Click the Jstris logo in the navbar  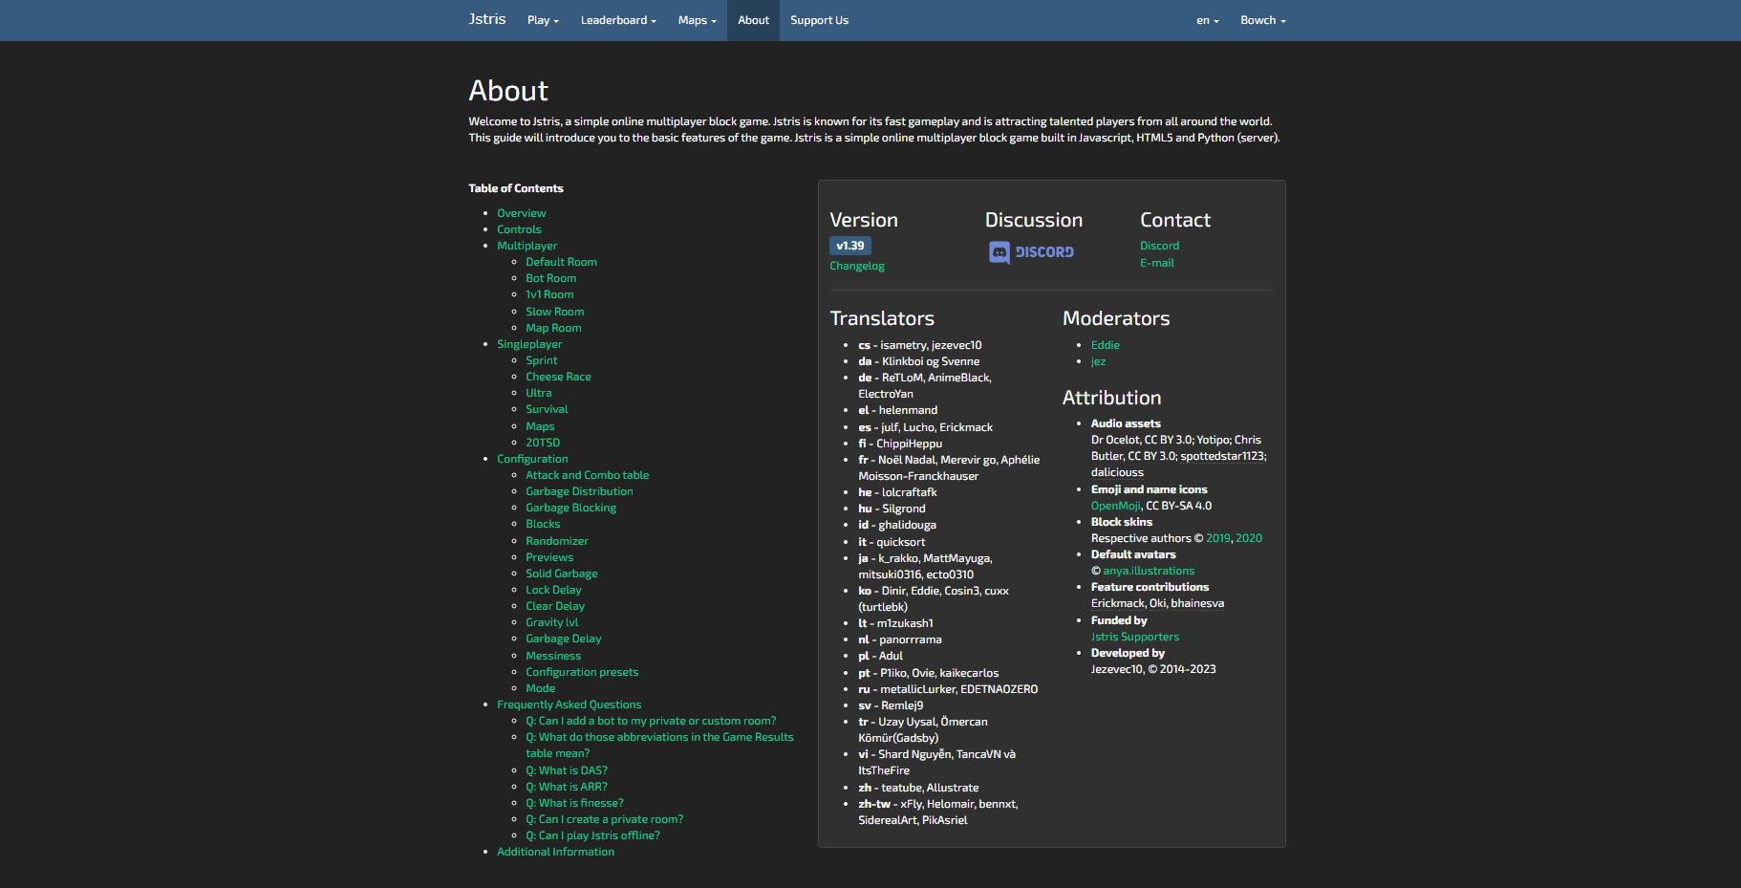(x=487, y=19)
